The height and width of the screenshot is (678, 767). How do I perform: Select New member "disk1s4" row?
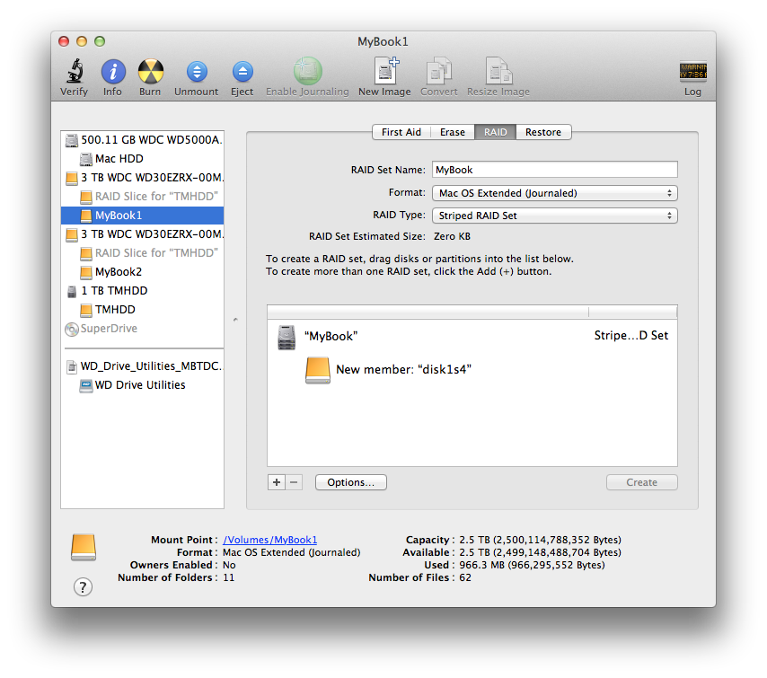click(x=472, y=370)
